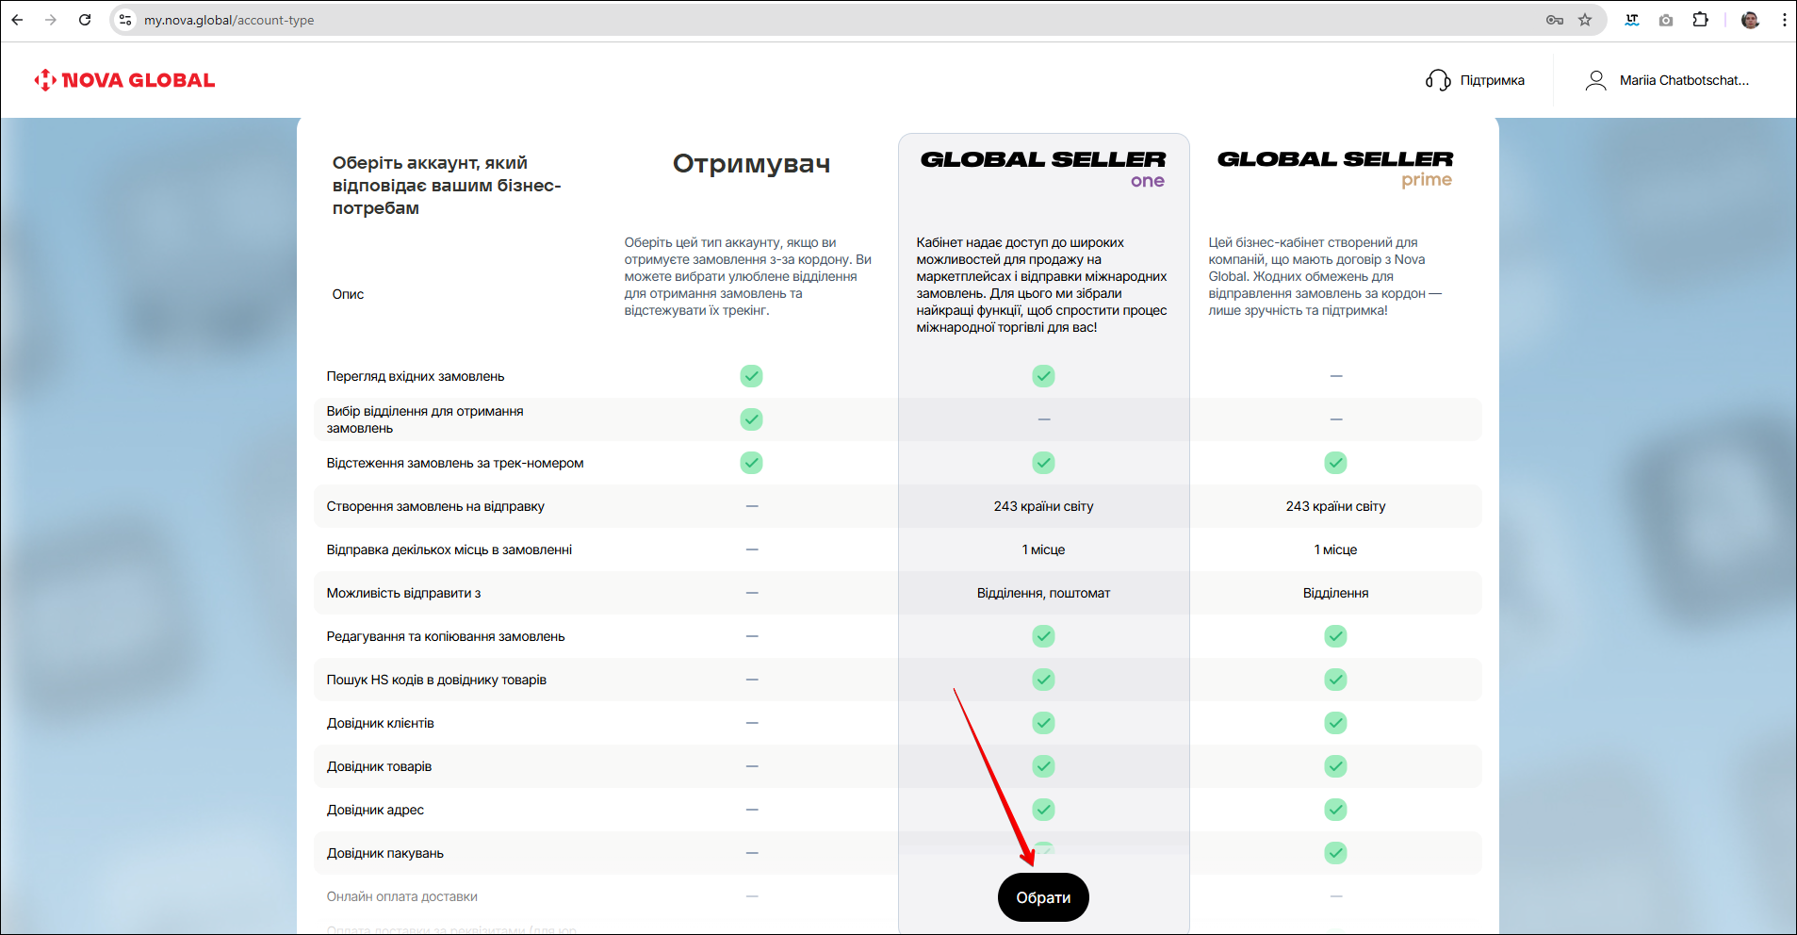This screenshot has height=935, width=1797.
Task: Click the camera screenshot extension icon
Action: (1666, 20)
